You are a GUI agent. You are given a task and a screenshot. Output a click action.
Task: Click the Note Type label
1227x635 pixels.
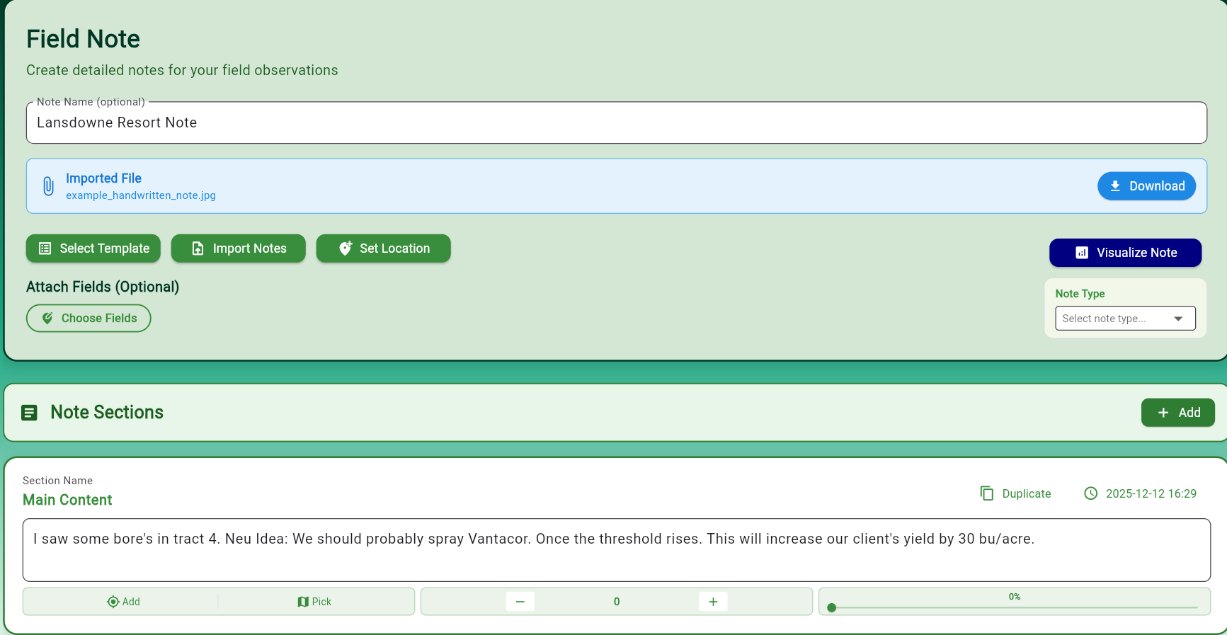tap(1080, 294)
